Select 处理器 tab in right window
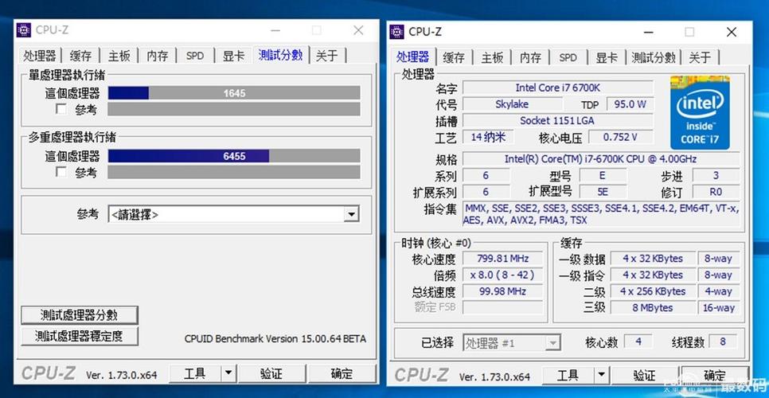The height and width of the screenshot is (398, 769). pyautogui.click(x=413, y=56)
